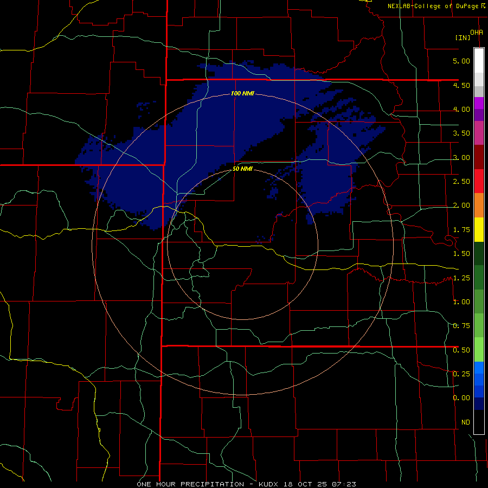Select the bright magenta legend swatch
488x488 pixels.
tap(479, 103)
